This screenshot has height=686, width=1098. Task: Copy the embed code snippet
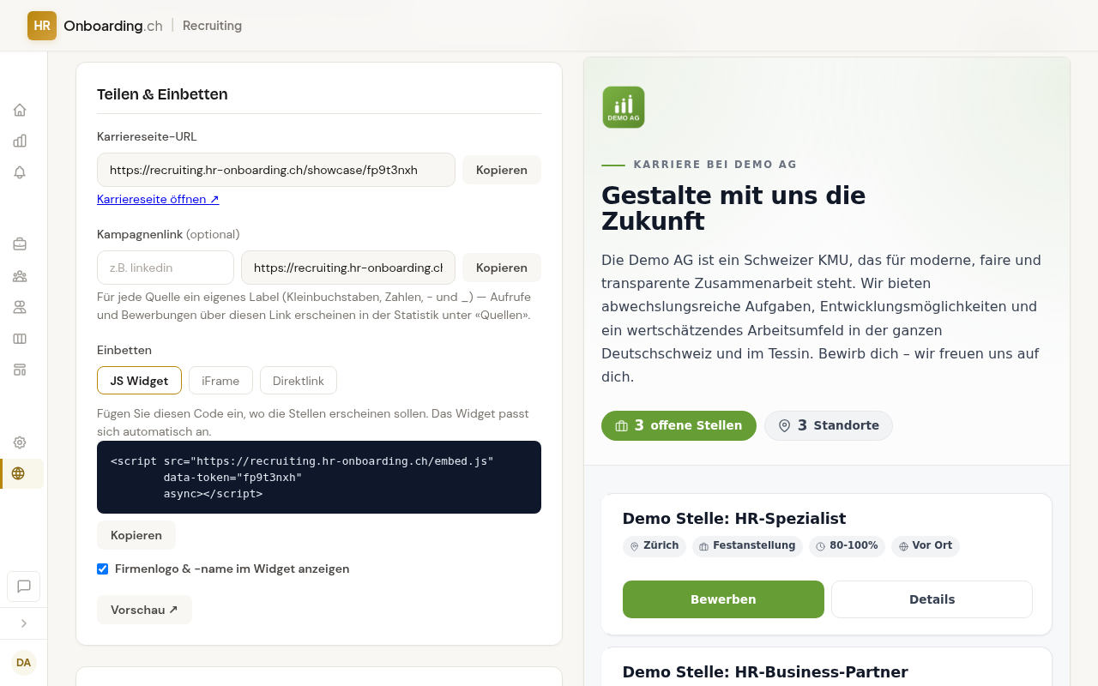pos(136,535)
